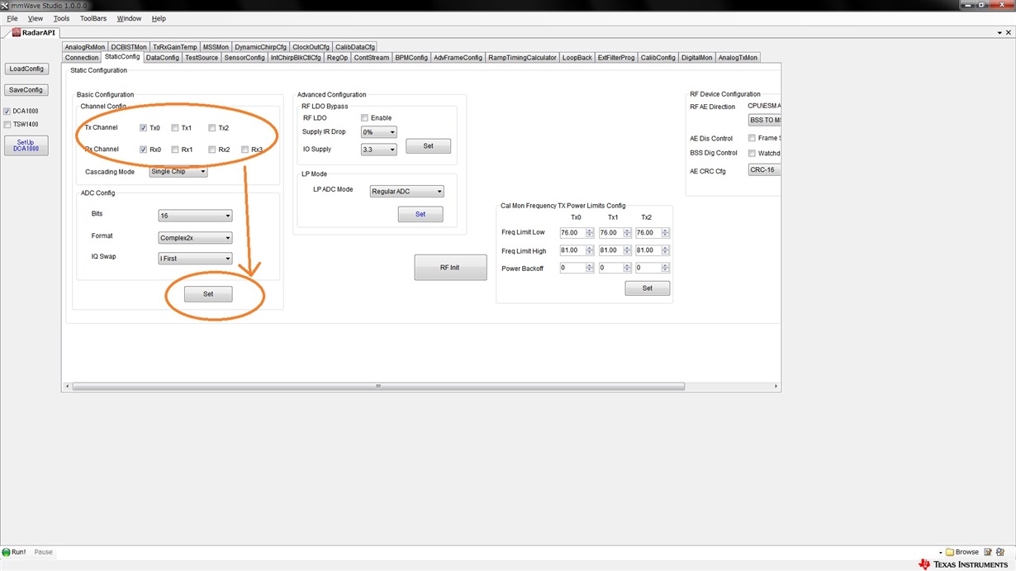Enable the RF LDO bypass checkbox
The image size is (1016, 571).
[364, 118]
